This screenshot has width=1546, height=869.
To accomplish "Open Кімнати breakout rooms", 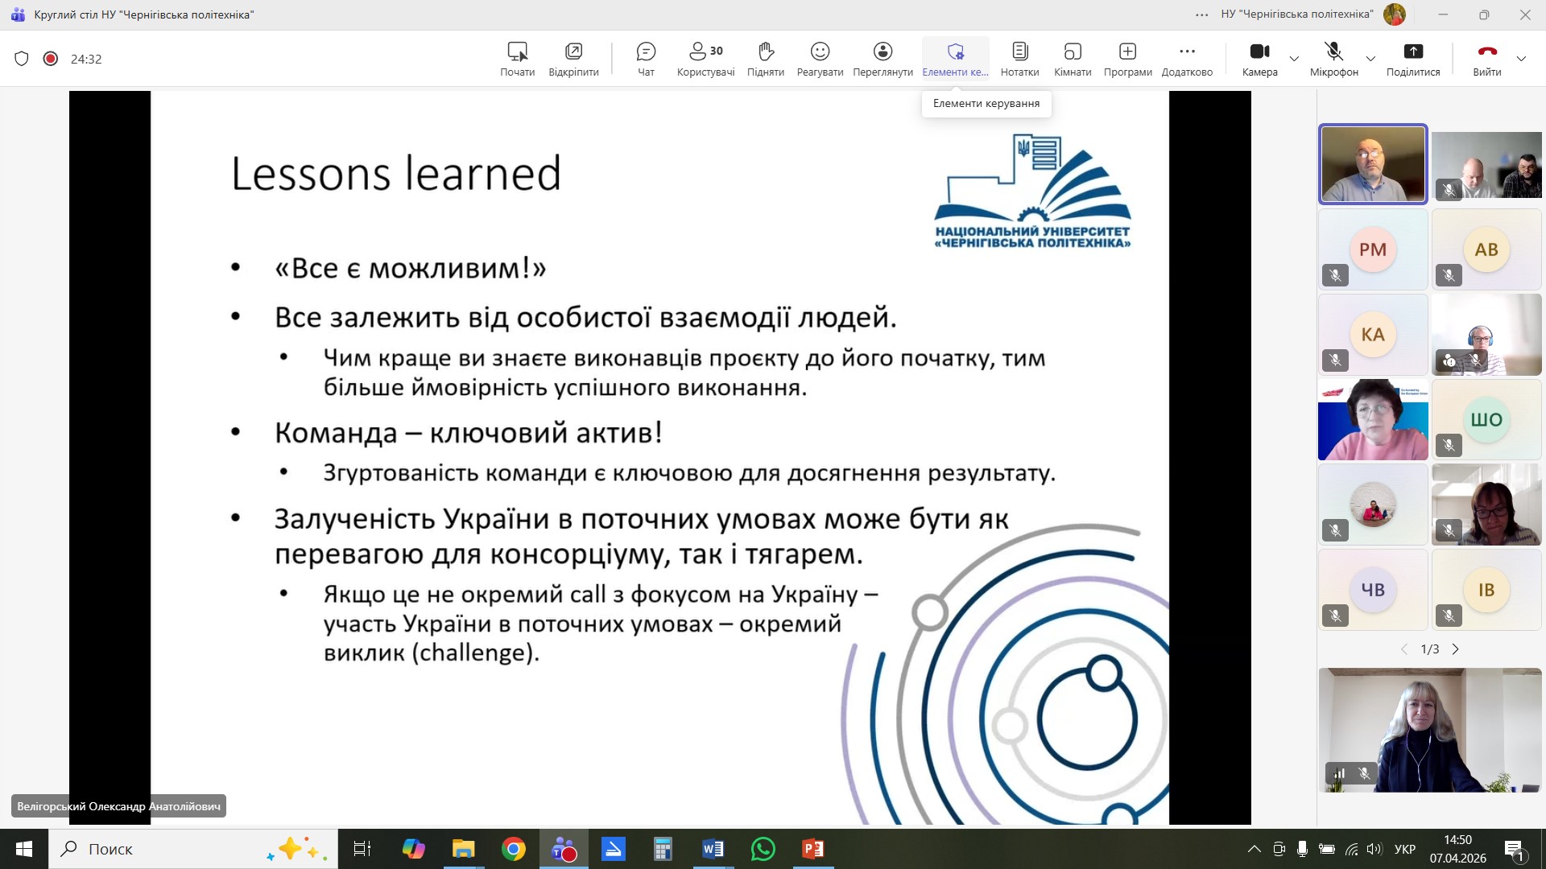I will [1073, 59].
